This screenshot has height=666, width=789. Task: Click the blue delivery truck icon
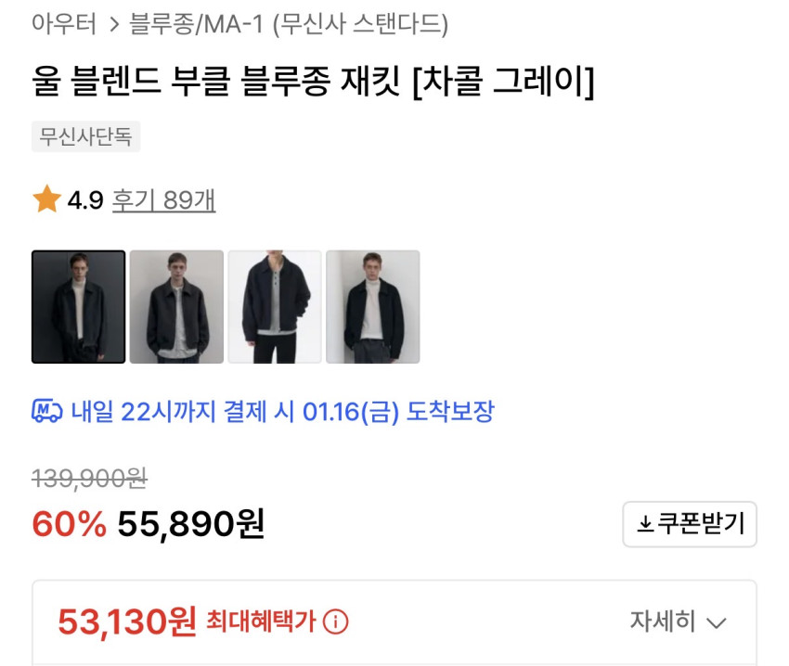click(46, 411)
